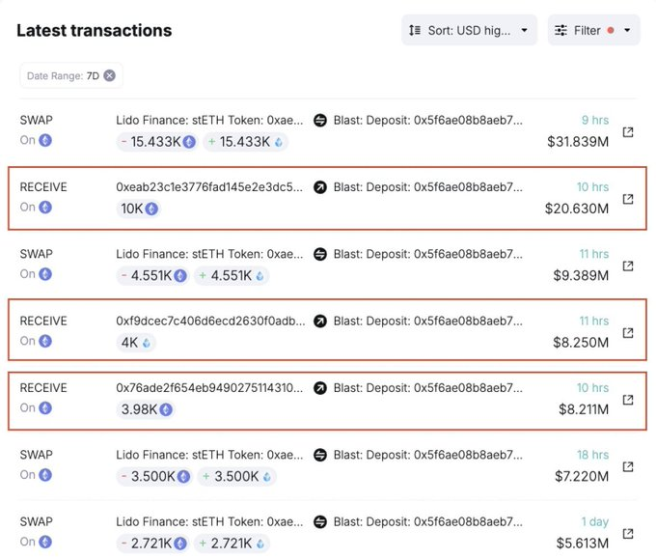Viewport: 656px width, 559px height.
Task: Open the Sort: USD high dropdown
Action: pyautogui.click(x=469, y=31)
